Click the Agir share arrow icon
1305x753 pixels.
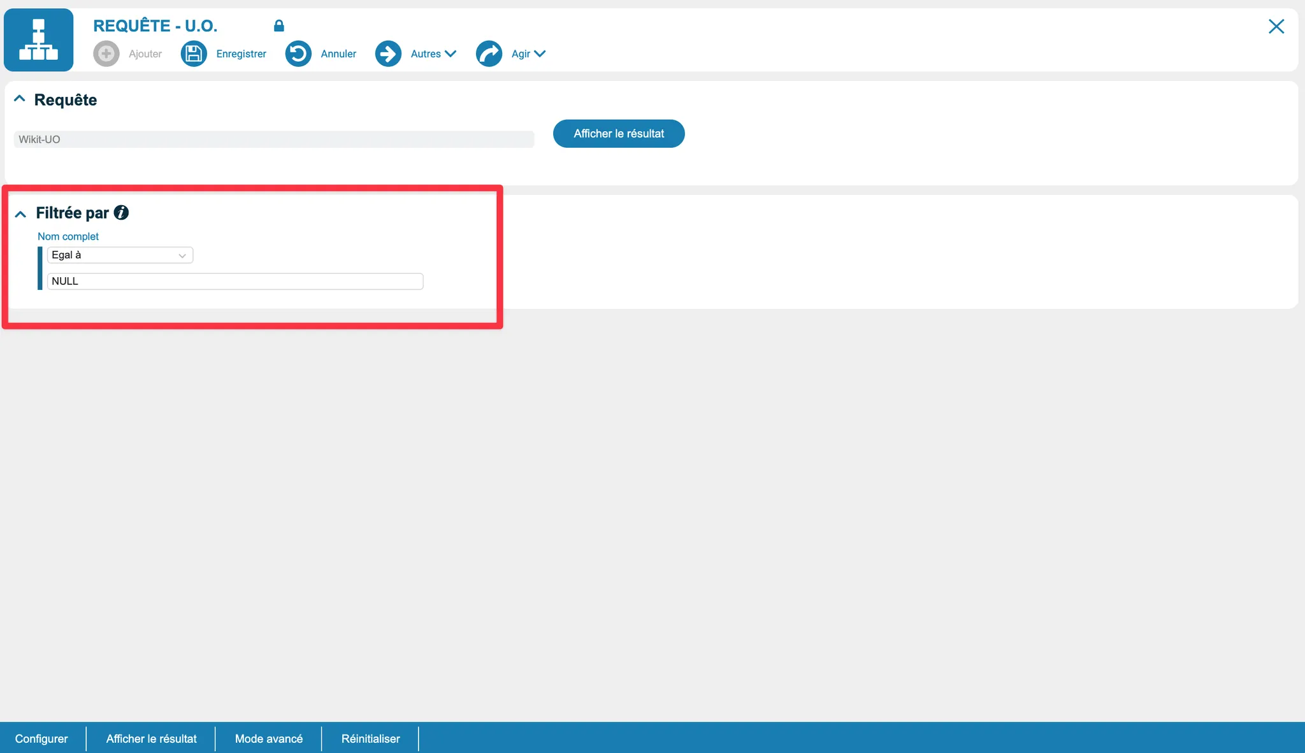tap(489, 54)
